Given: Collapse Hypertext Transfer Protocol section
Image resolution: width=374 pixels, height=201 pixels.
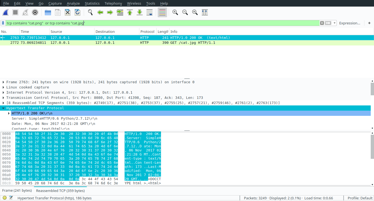Looking at the screenshot, I should [x=3, y=108].
